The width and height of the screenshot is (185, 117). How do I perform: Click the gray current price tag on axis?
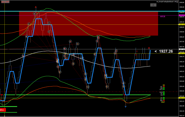(182, 49)
